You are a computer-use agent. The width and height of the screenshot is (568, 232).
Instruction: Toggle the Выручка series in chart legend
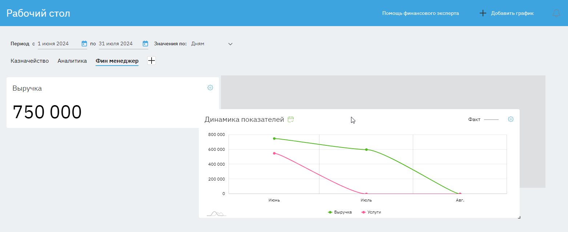point(340,212)
